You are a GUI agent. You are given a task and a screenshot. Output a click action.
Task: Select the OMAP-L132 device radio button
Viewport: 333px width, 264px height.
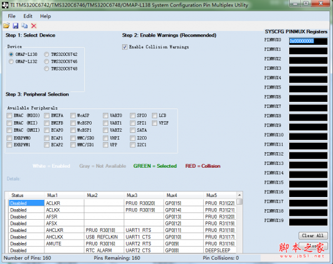tap(12, 61)
